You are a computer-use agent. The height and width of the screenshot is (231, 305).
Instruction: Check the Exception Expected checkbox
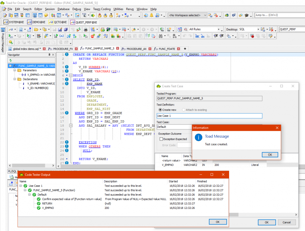click(x=161, y=139)
